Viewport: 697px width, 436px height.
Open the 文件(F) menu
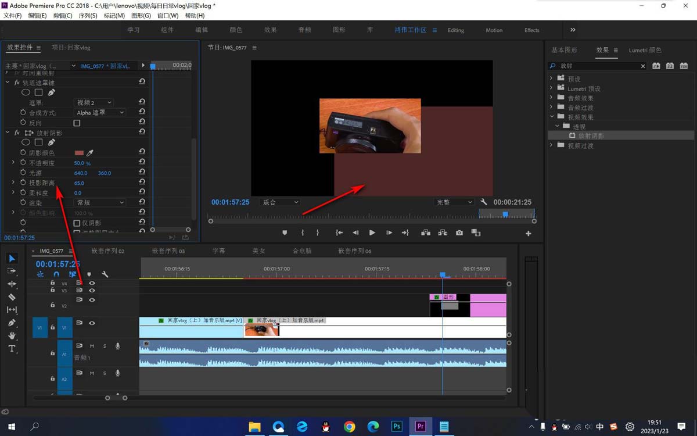pyautogui.click(x=12, y=16)
